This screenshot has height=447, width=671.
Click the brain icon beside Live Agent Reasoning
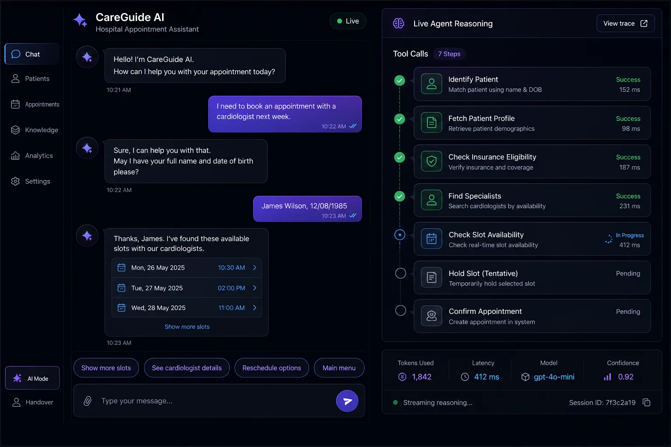click(x=398, y=24)
